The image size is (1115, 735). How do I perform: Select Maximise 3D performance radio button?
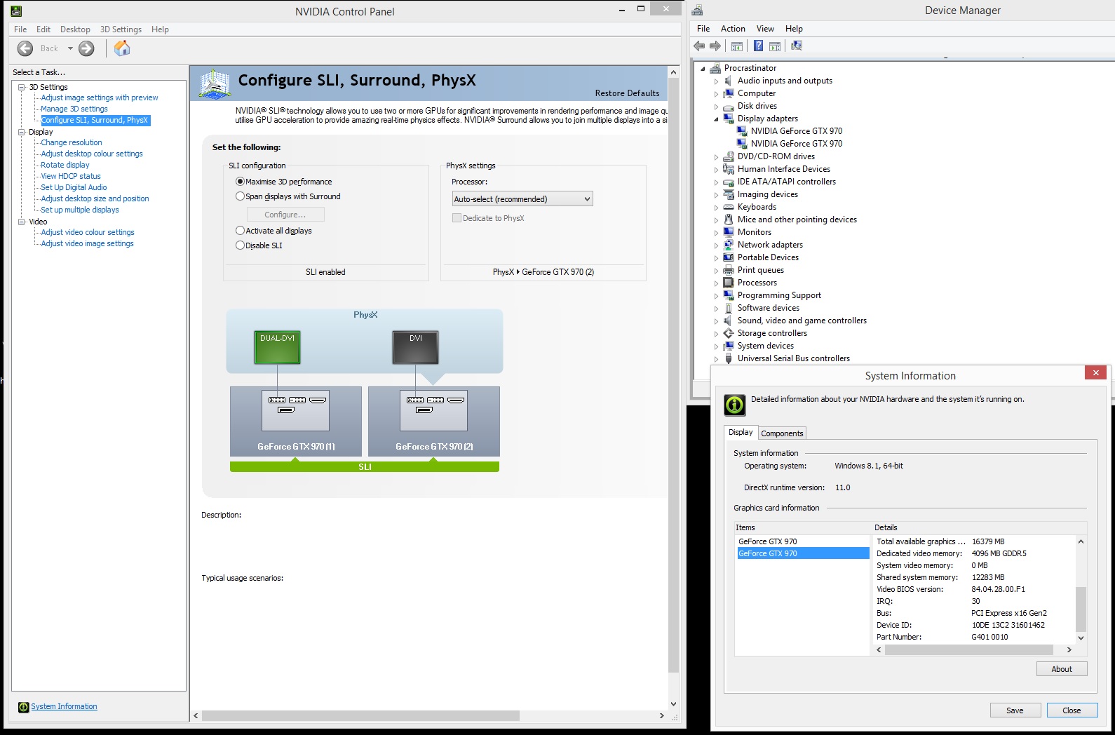pos(240,182)
